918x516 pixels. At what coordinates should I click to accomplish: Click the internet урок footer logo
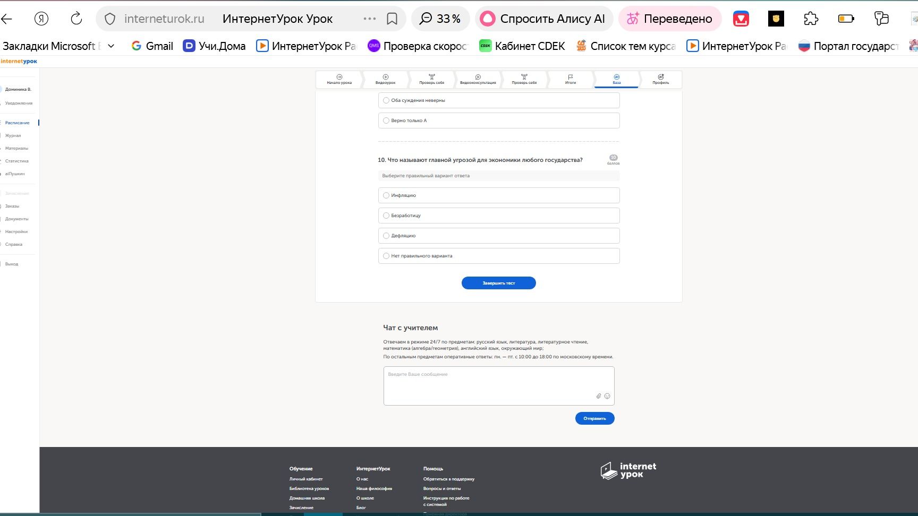[x=628, y=470]
